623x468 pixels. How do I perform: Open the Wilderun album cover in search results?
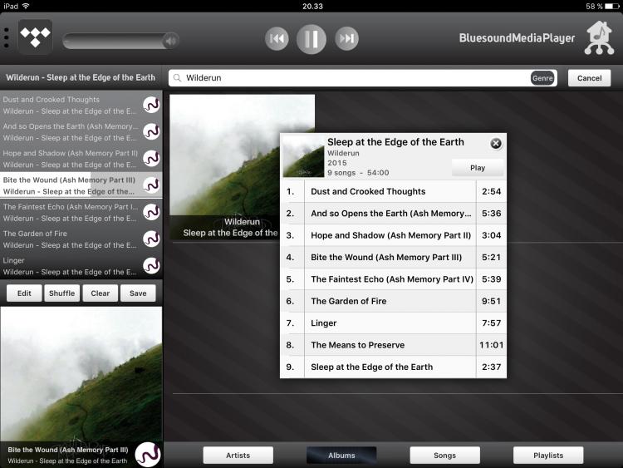(x=242, y=167)
